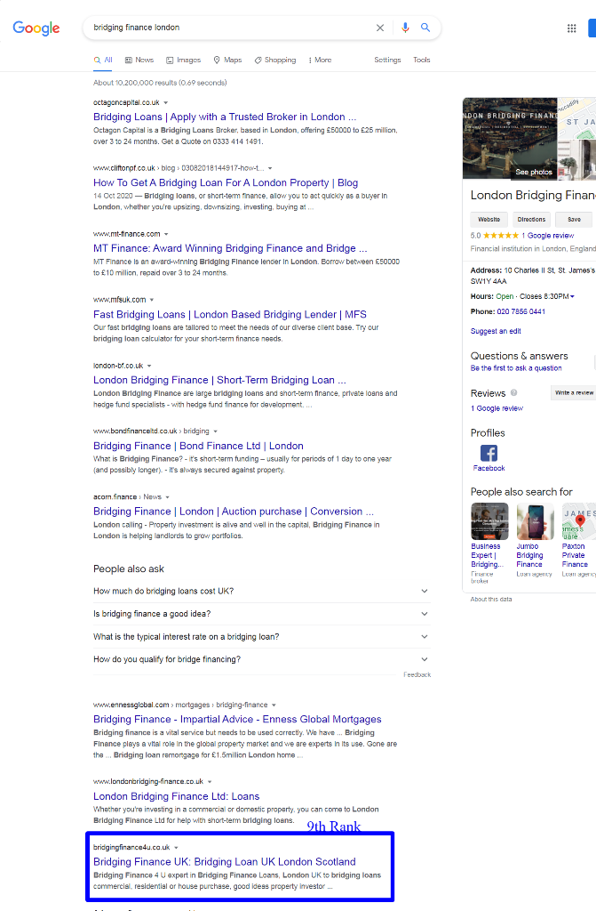Open dropdown arrow beside acorn.finance News
This screenshot has width=596, height=911.
[x=168, y=497]
